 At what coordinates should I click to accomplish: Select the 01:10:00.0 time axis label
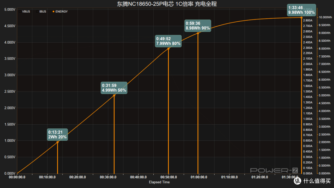pyautogui.click(x=229, y=177)
